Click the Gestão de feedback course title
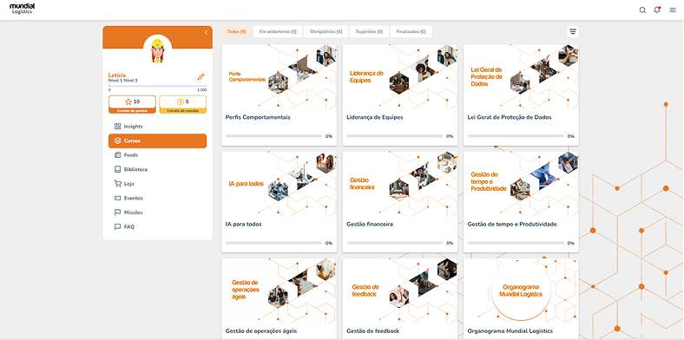This screenshot has width=684, height=340. coord(372,330)
